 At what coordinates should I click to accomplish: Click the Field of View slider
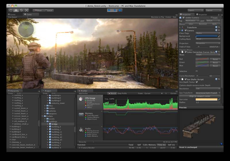coord(202,47)
